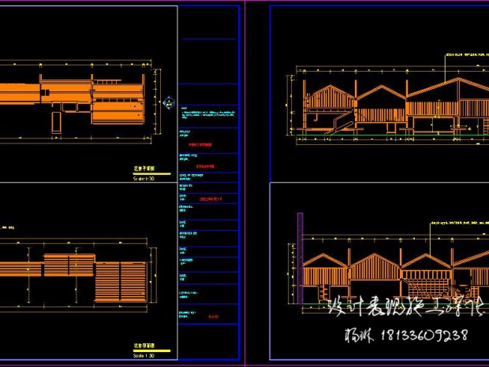489x367 pixels.
Task: Click the cyan section marker symbol
Action: pos(166,102)
